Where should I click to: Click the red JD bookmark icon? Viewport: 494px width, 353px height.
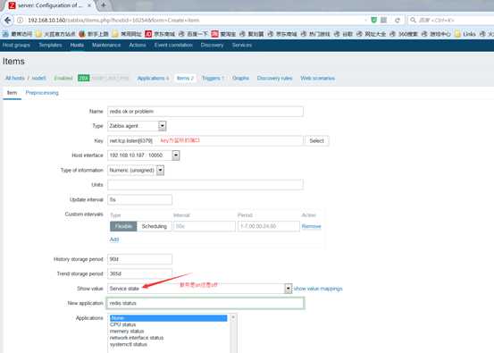148,34
